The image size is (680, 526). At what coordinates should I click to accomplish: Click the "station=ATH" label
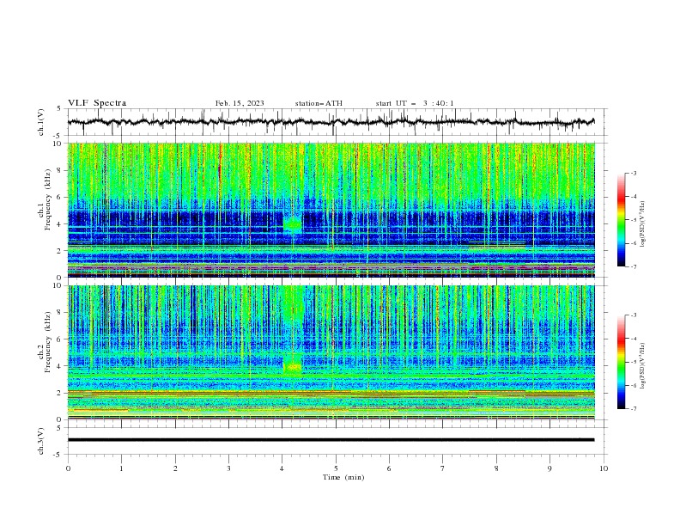click(319, 103)
